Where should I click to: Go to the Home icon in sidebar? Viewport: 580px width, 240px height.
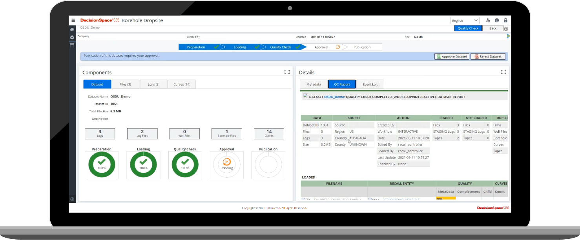coord(72,29)
